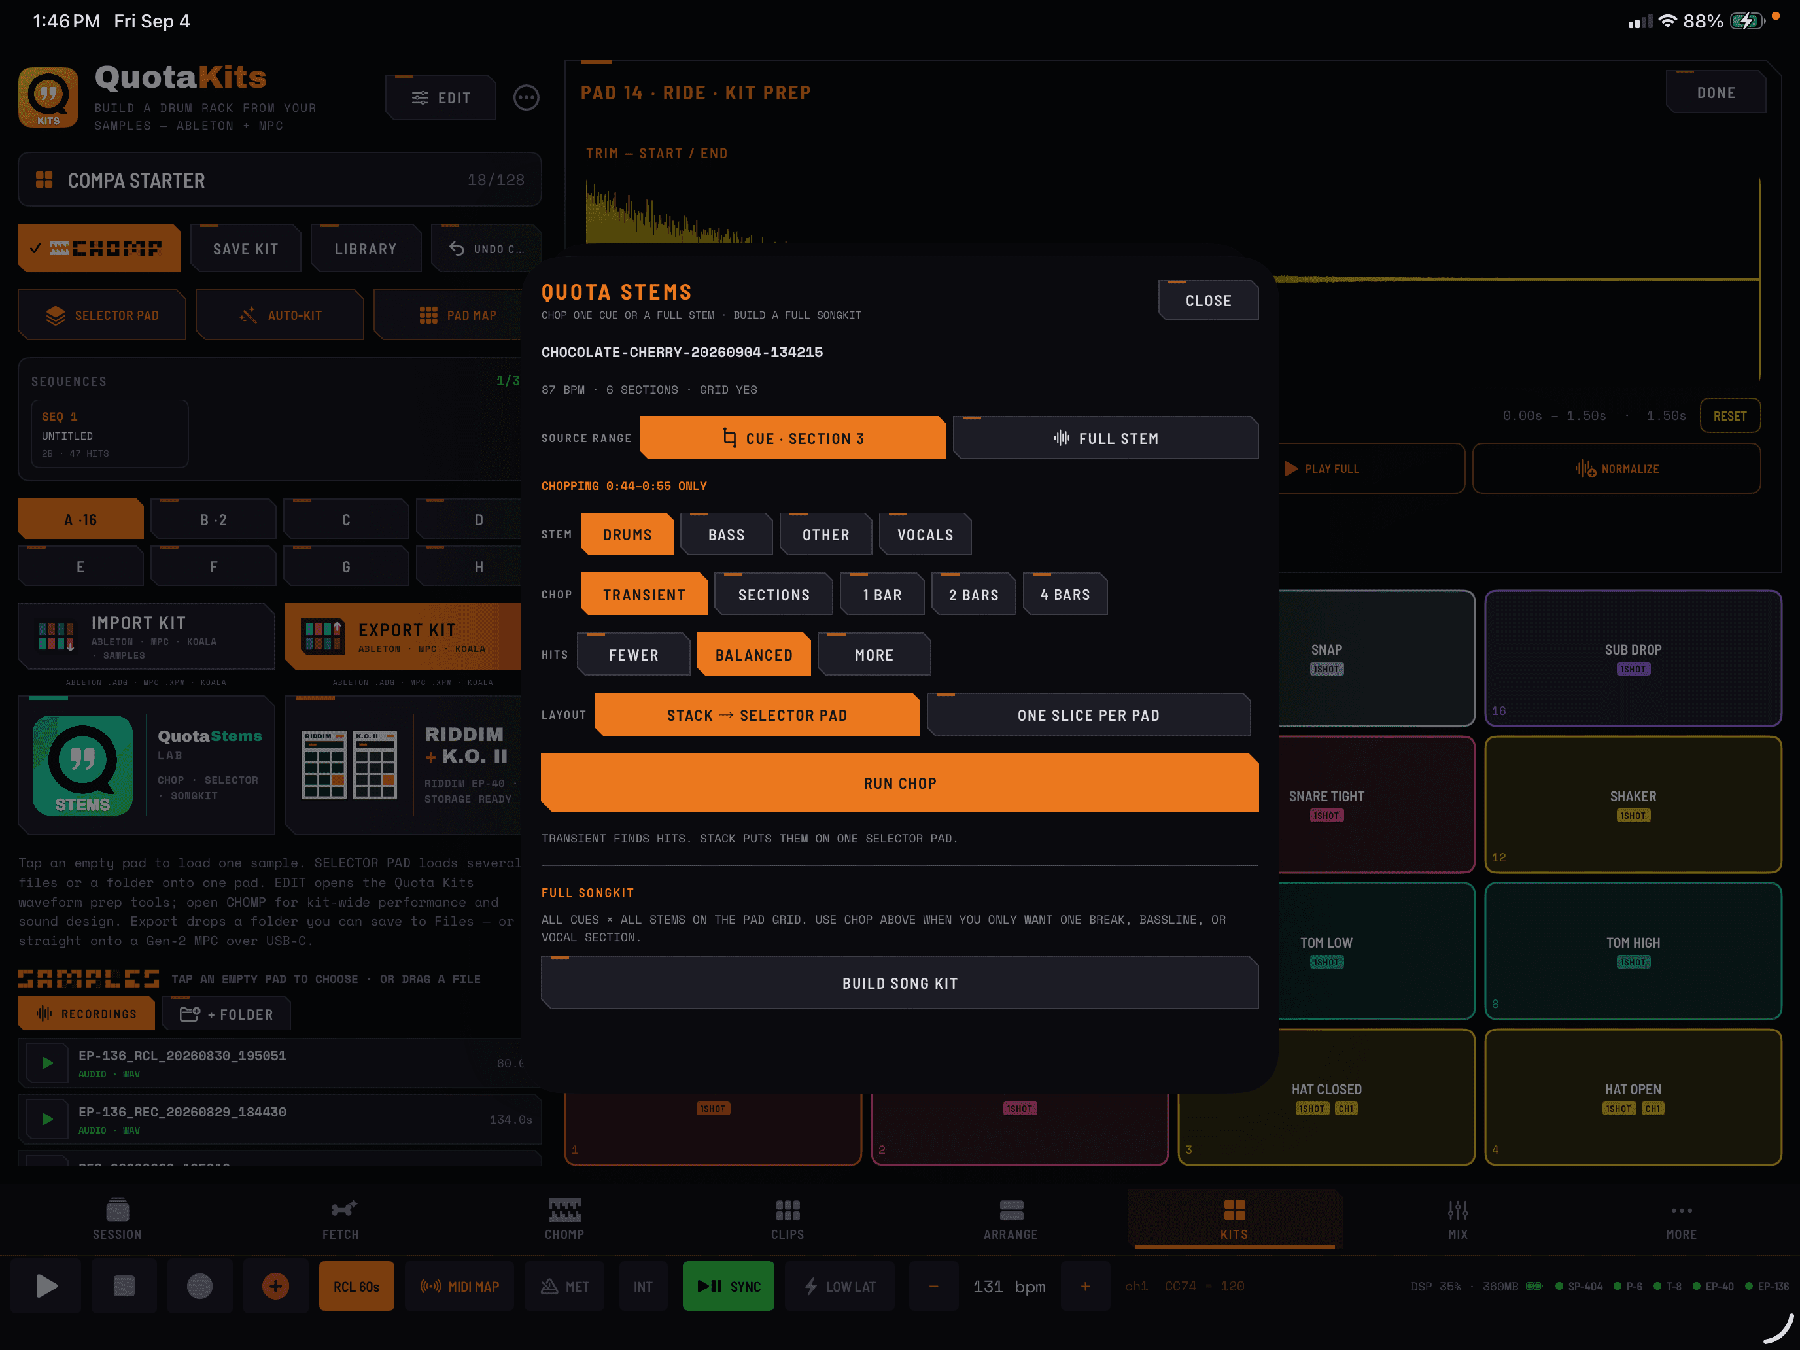Image resolution: width=1800 pixels, height=1350 pixels.
Task: Open the QuotaKits app logo icon
Action: [48, 97]
